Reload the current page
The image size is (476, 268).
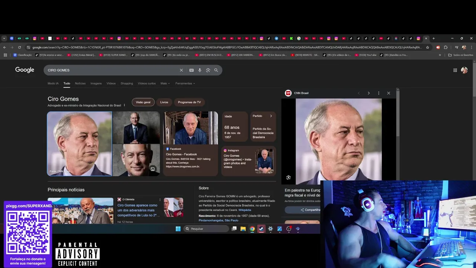pyautogui.click(x=19, y=47)
